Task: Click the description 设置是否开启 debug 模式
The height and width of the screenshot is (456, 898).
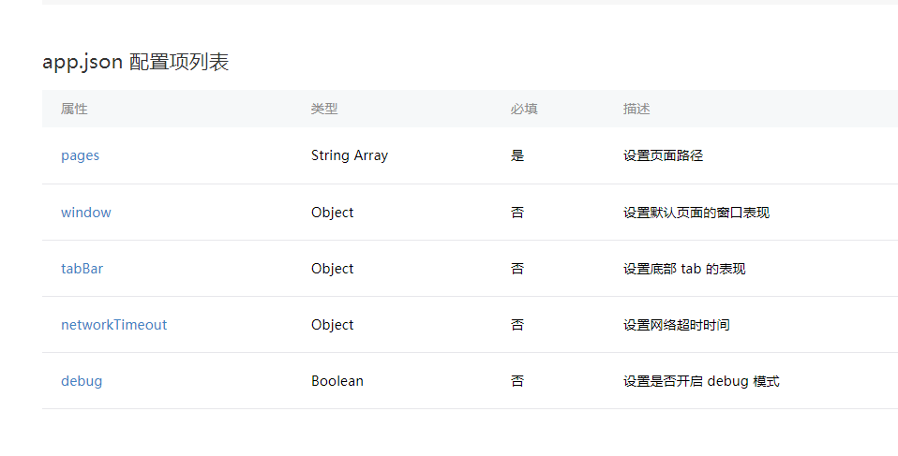Action: point(701,381)
